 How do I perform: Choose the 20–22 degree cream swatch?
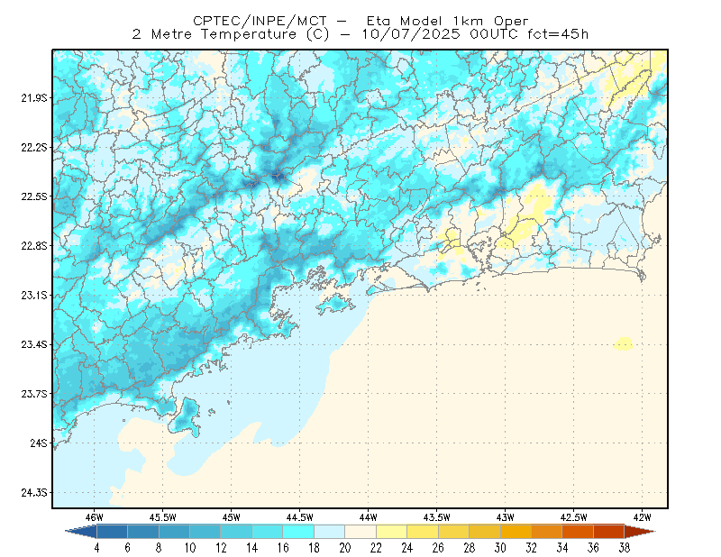(x=360, y=531)
